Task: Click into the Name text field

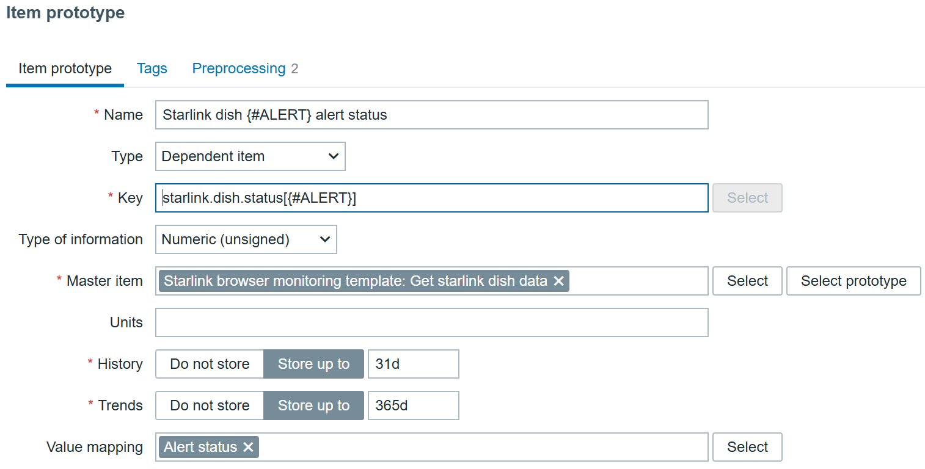Action: (x=431, y=115)
